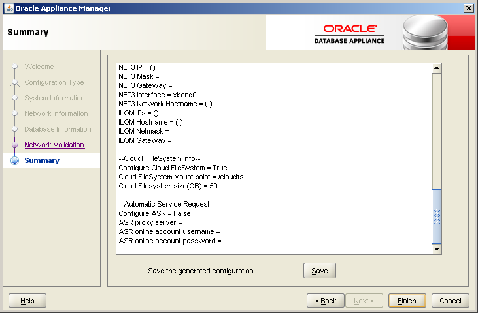Viewport: 478px width, 313px height.
Task: Click '--CloudF FileSystem Info--' heading
Action: pyautogui.click(x=159, y=158)
